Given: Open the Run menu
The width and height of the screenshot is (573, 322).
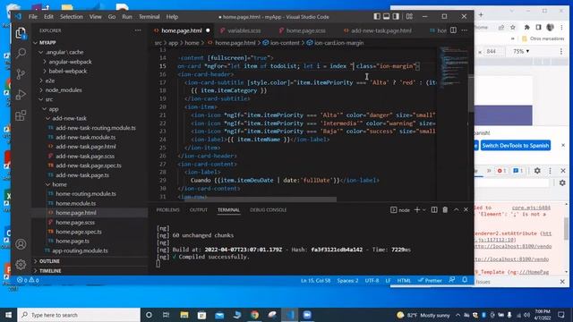Looking at the screenshot, I should pyautogui.click(x=127, y=17).
